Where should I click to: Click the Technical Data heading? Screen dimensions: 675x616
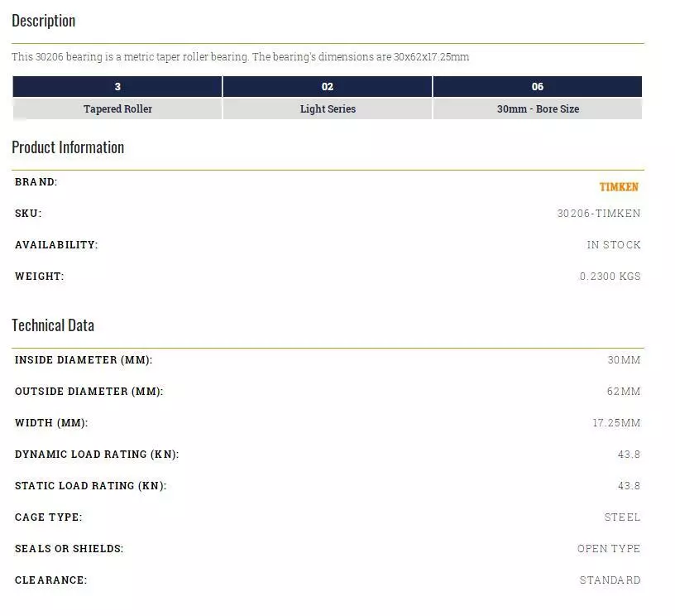[x=53, y=325]
